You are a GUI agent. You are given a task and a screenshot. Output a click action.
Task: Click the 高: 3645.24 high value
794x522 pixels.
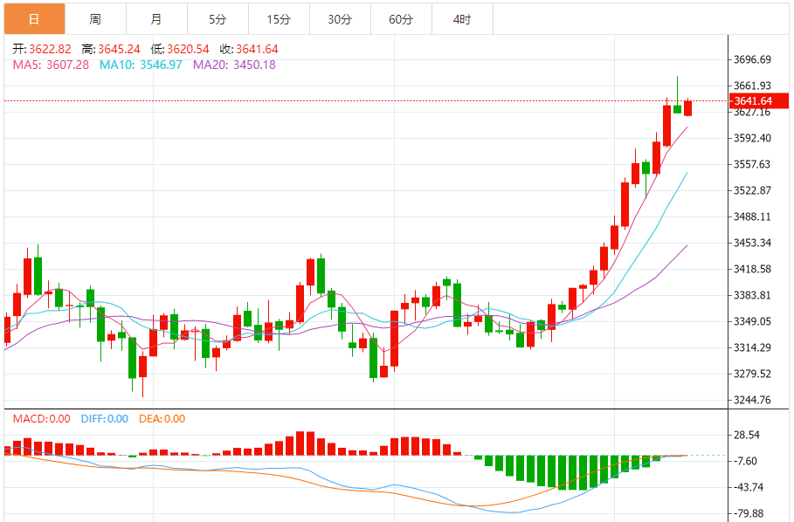click(111, 49)
